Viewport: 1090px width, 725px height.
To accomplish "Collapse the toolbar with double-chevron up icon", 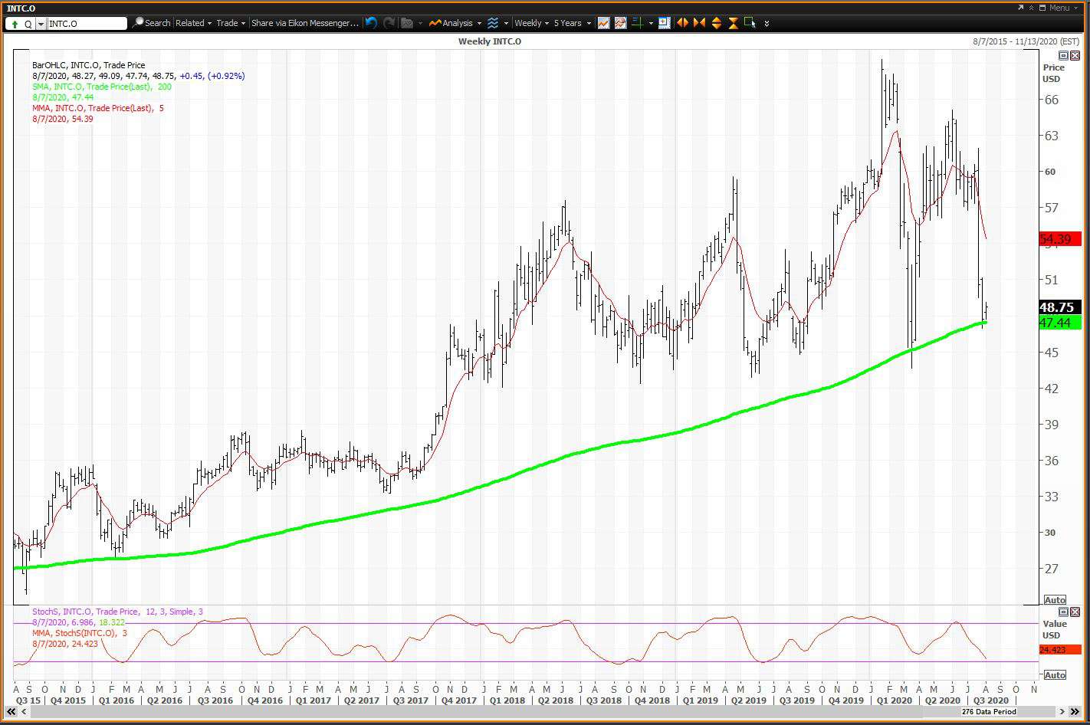I will click(1033, 8).
